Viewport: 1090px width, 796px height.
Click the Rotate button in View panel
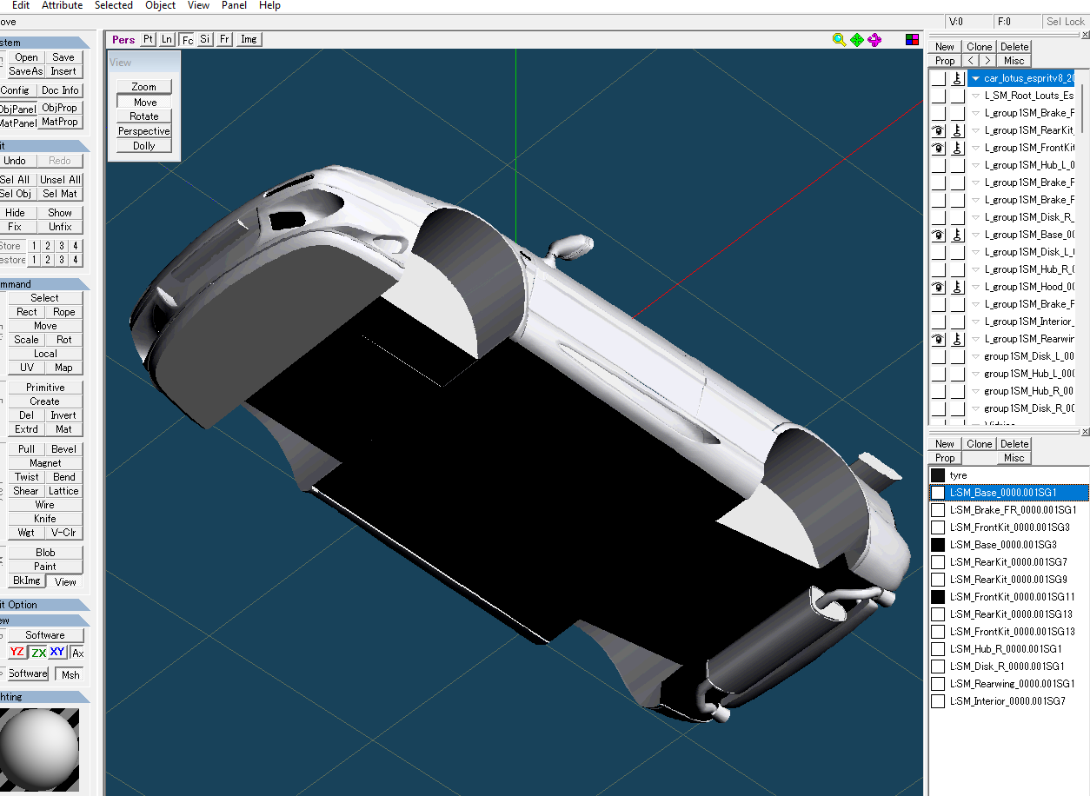(x=144, y=116)
